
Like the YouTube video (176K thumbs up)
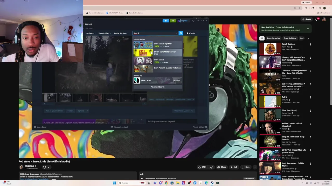[202, 167]
